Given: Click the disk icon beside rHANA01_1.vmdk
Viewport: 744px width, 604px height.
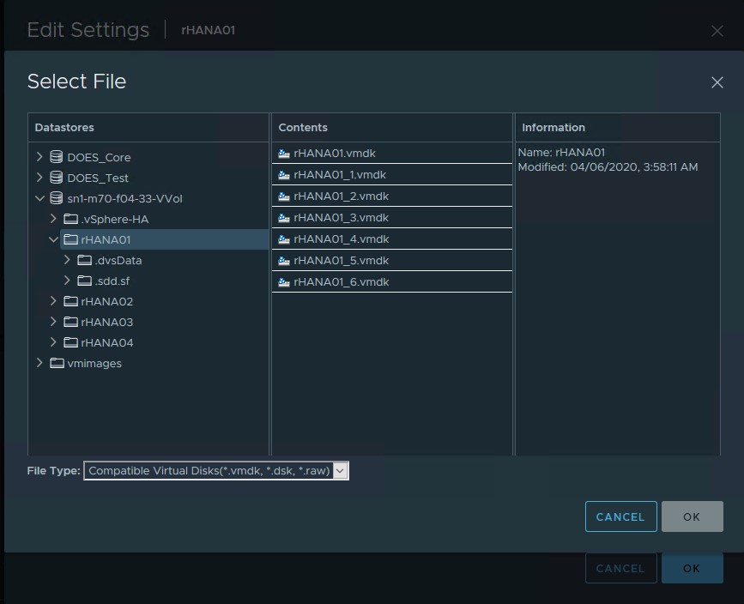Looking at the screenshot, I should (x=284, y=175).
